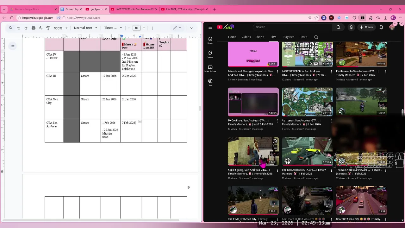
Task: Open the date dropdown in 7 Feb 2026 cell
Action: 140,121
